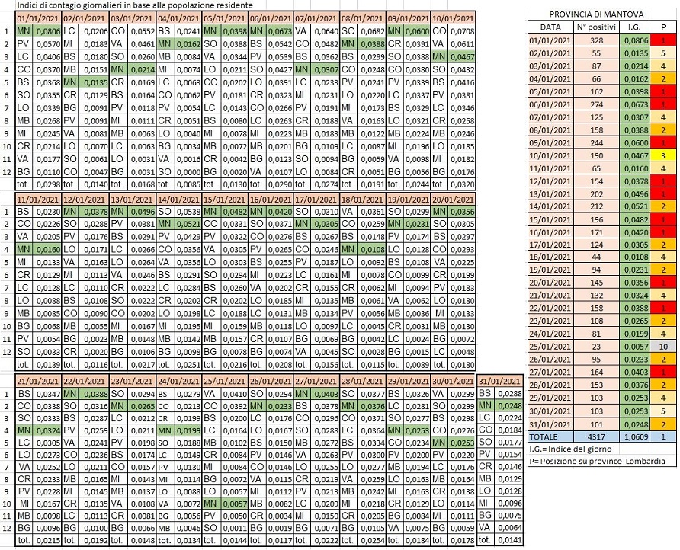Click the 328 positives cell
Image resolution: width=680 pixels, height=550 pixels.
click(596, 40)
